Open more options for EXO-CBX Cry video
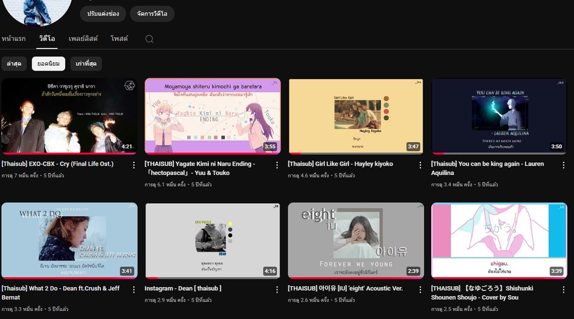This screenshot has height=319, width=574. click(x=133, y=165)
